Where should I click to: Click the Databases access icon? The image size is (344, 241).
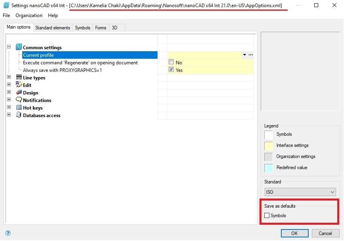coord(19,115)
